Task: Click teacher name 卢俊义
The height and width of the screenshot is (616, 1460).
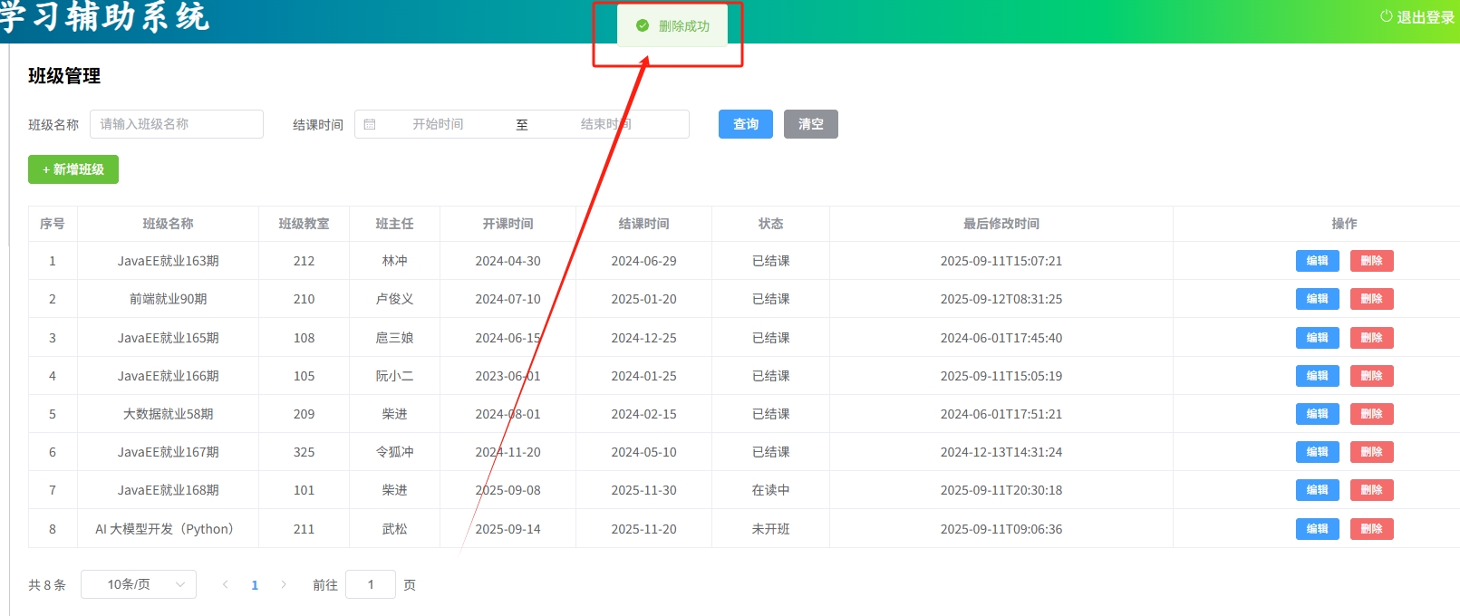Action: 395,299
